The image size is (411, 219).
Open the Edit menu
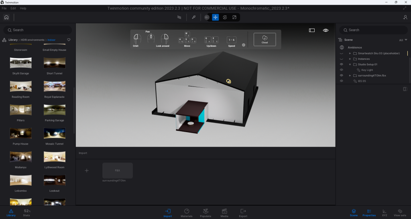(x=14, y=8)
